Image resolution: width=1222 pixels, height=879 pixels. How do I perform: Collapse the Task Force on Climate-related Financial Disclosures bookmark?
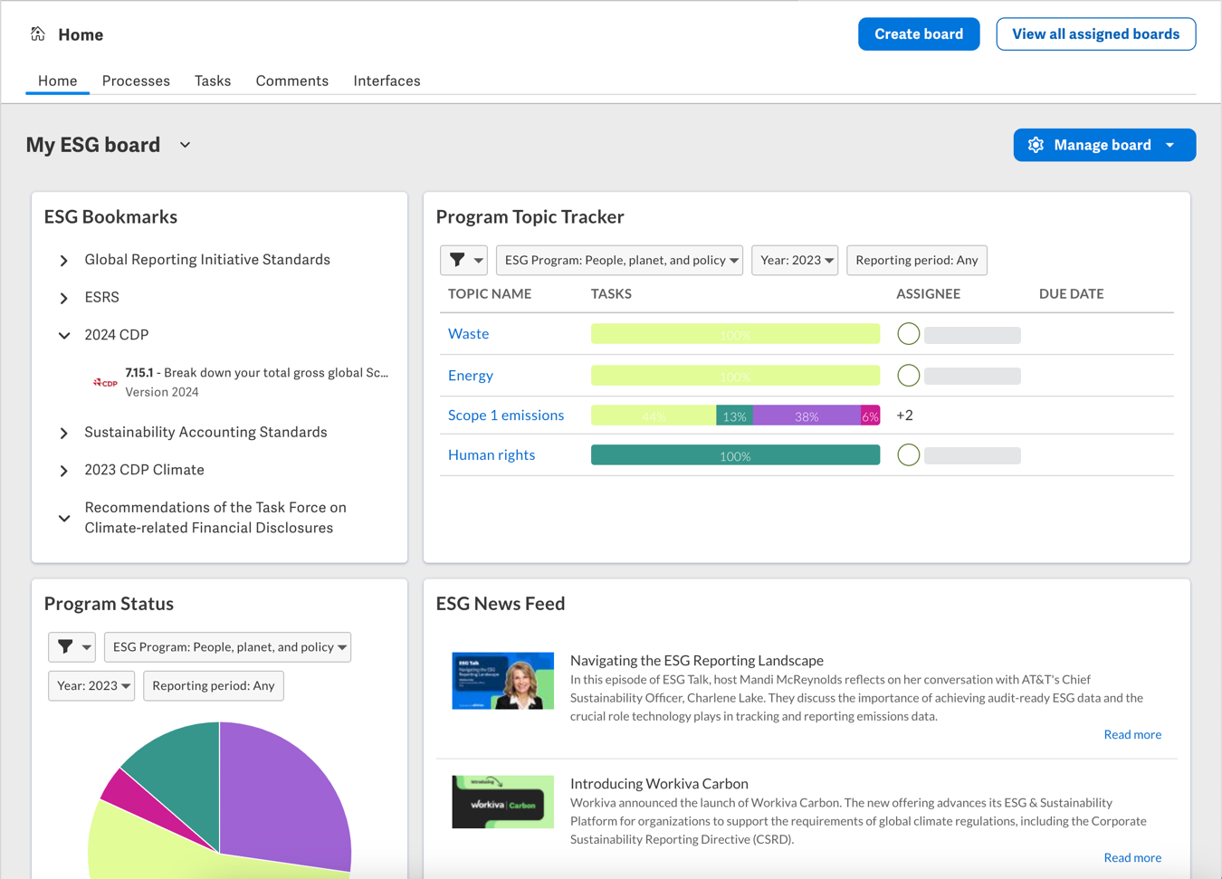click(64, 519)
